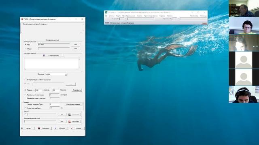This screenshot has width=259, height=145.
Task: Click the 40 - test layer name field
Action: coord(54,45)
